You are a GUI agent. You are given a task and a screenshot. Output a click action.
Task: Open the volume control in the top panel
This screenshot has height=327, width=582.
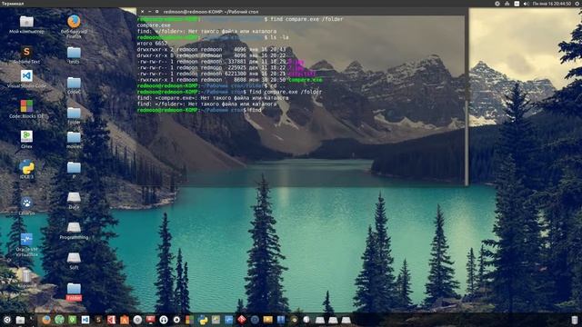pyautogui.click(x=526, y=4)
